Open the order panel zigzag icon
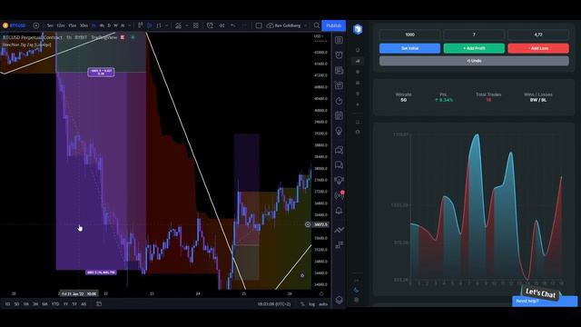 tap(339, 230)
